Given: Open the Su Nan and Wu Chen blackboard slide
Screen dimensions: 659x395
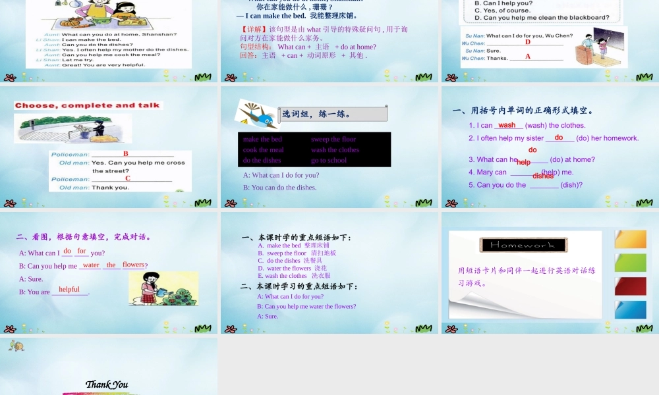Looking at the screenshot, I should tap(550, 41).
